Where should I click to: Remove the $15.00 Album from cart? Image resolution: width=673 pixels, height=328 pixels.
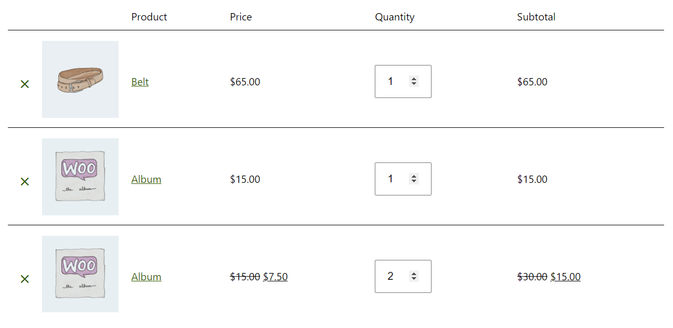pyautogui.click(x=25, y=181)
